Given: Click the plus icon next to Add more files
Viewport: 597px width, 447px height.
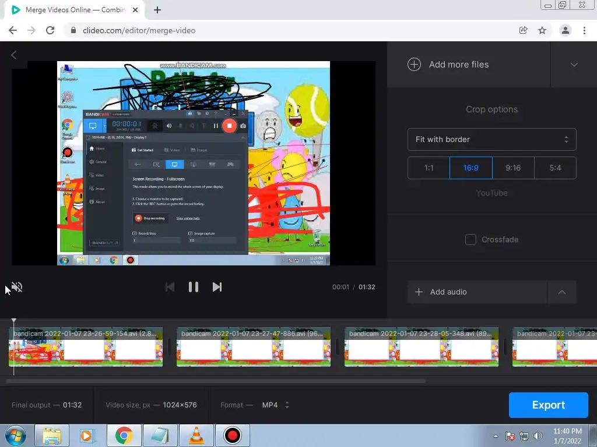Looking at the screenshot, I should point(415,64).
